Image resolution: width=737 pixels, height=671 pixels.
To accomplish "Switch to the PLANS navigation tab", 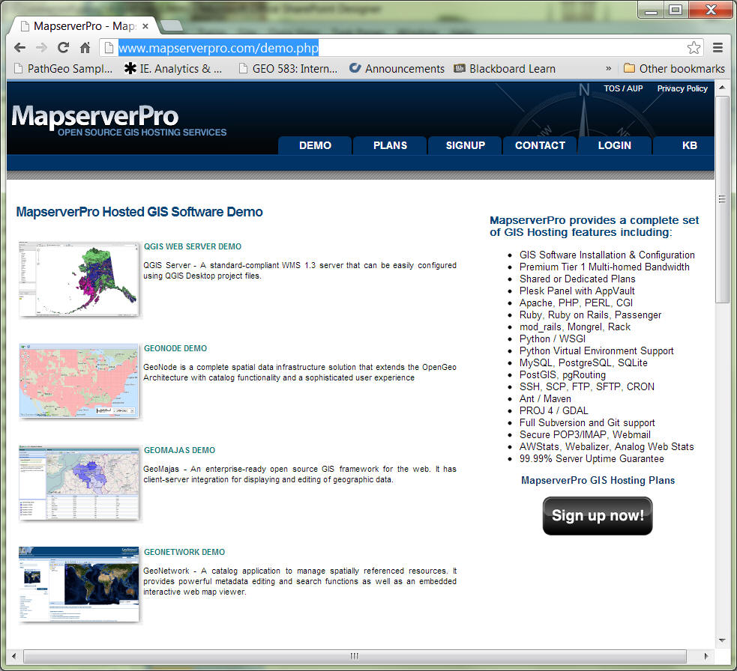I will click(x=390, y=145).
